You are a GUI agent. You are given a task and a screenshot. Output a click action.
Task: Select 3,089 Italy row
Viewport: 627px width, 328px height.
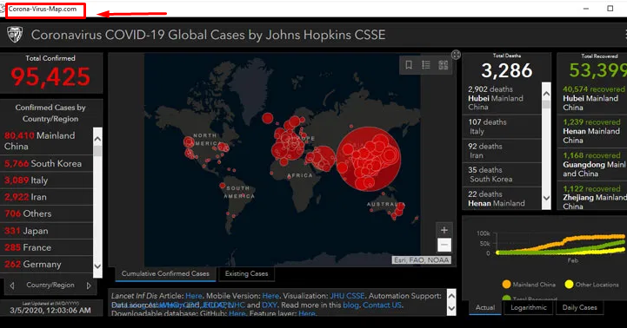(46, 180)
